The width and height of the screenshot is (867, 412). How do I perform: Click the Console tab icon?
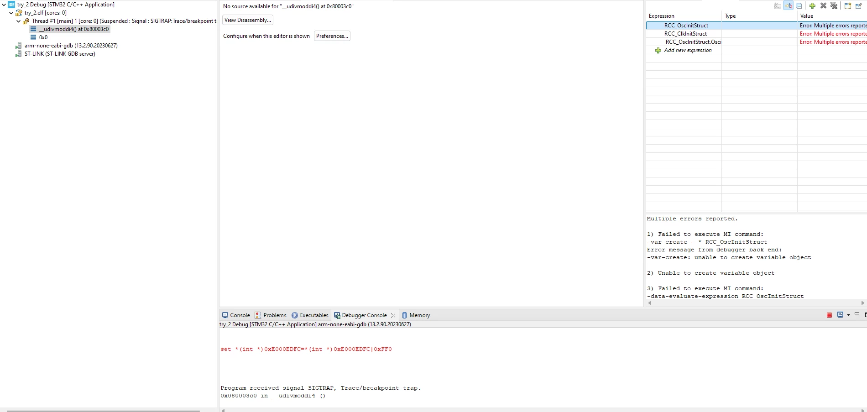coord(225,315)
